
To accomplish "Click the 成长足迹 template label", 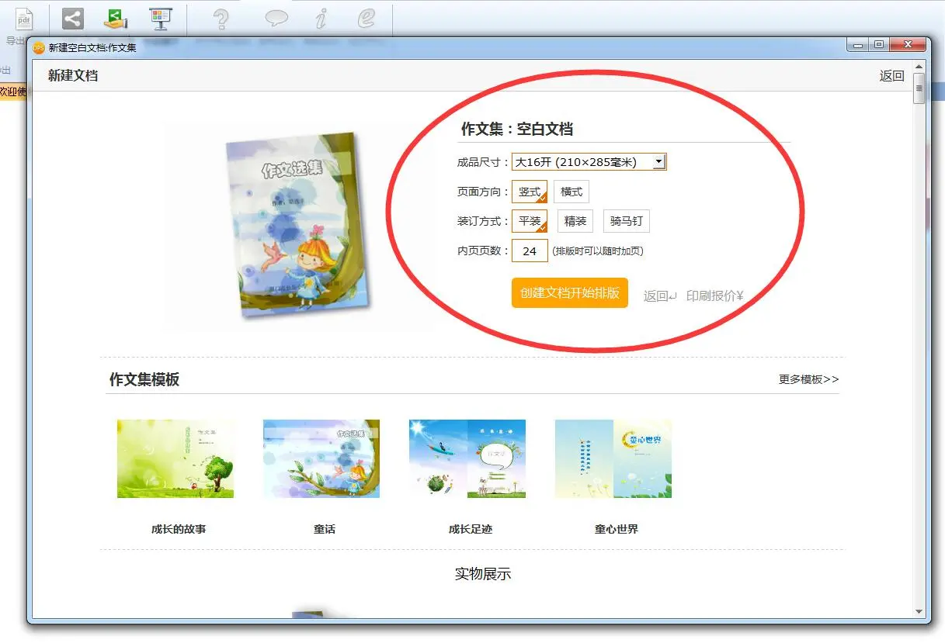I will [x=471, y=529].
